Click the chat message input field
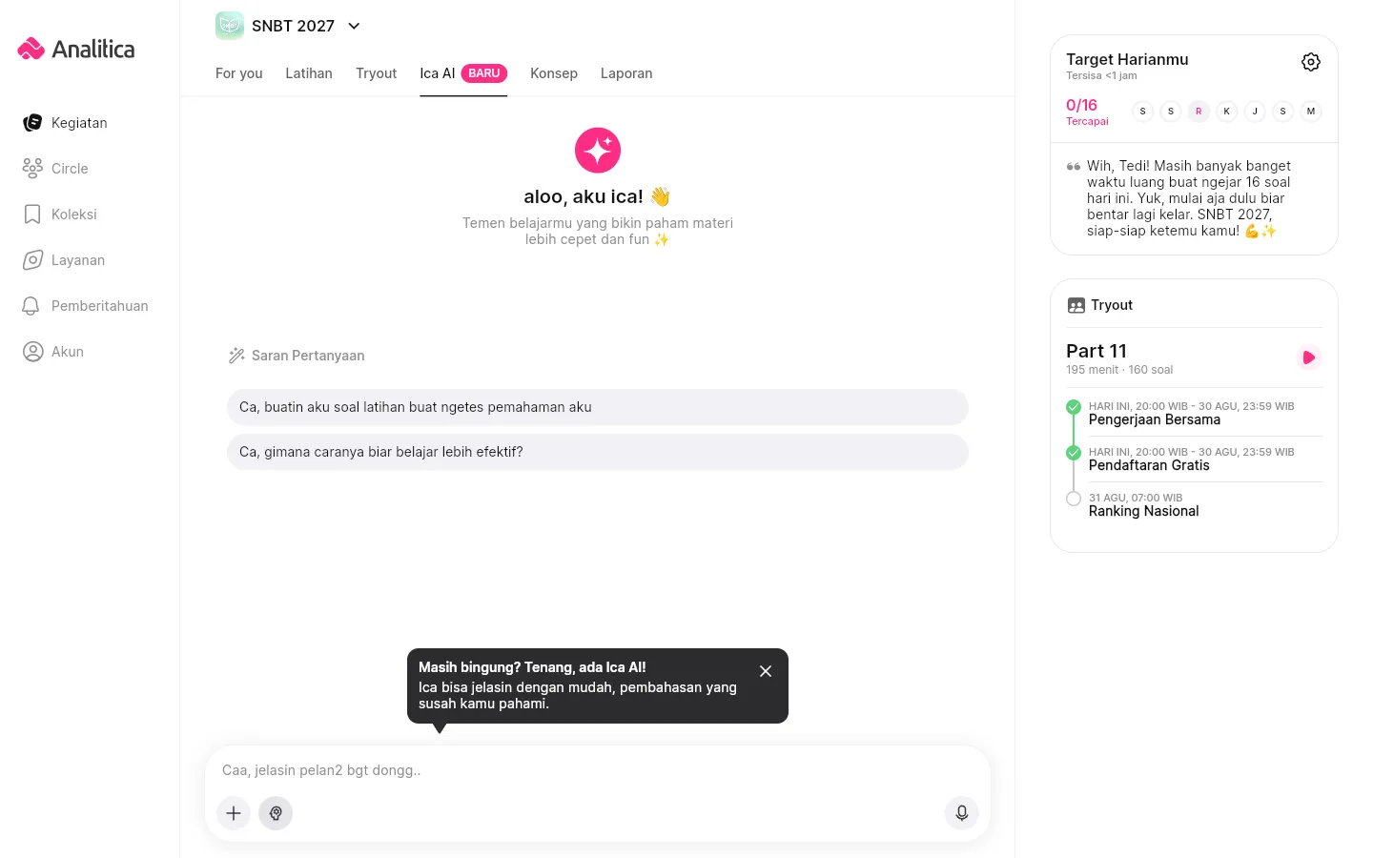This screenshot has width=1373, height=858. [598, 770]
